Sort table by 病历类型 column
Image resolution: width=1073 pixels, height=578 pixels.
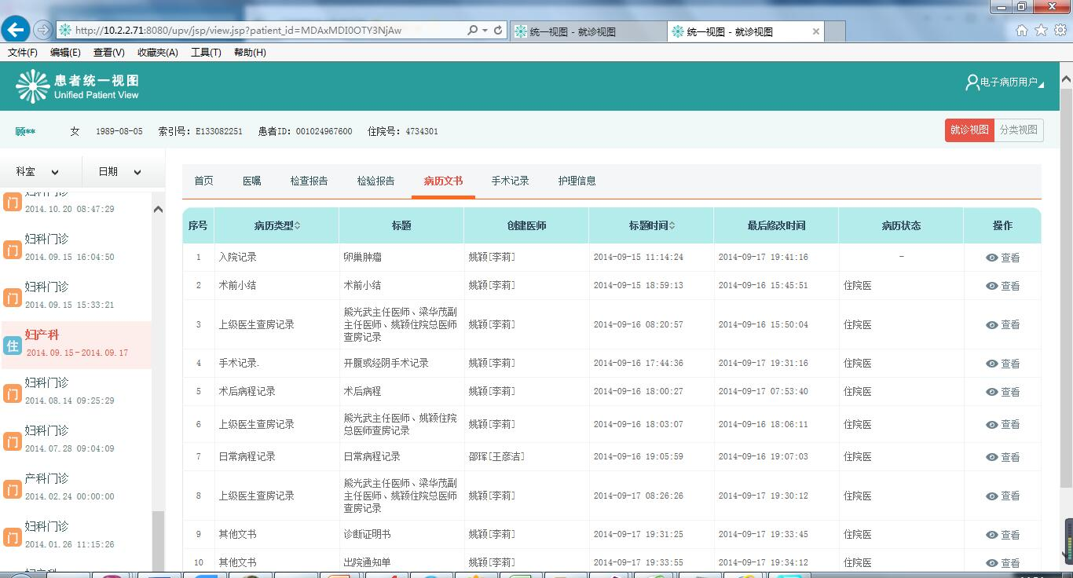[276, 226]
